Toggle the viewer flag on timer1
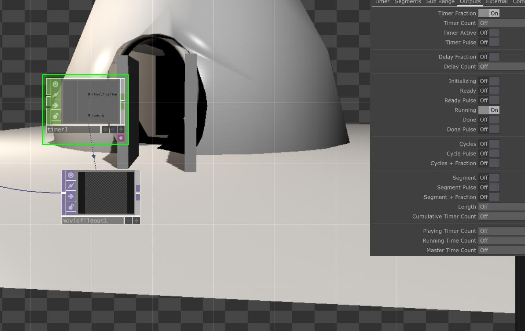This screenshot has width=525, height=331. tap(55, 84)
